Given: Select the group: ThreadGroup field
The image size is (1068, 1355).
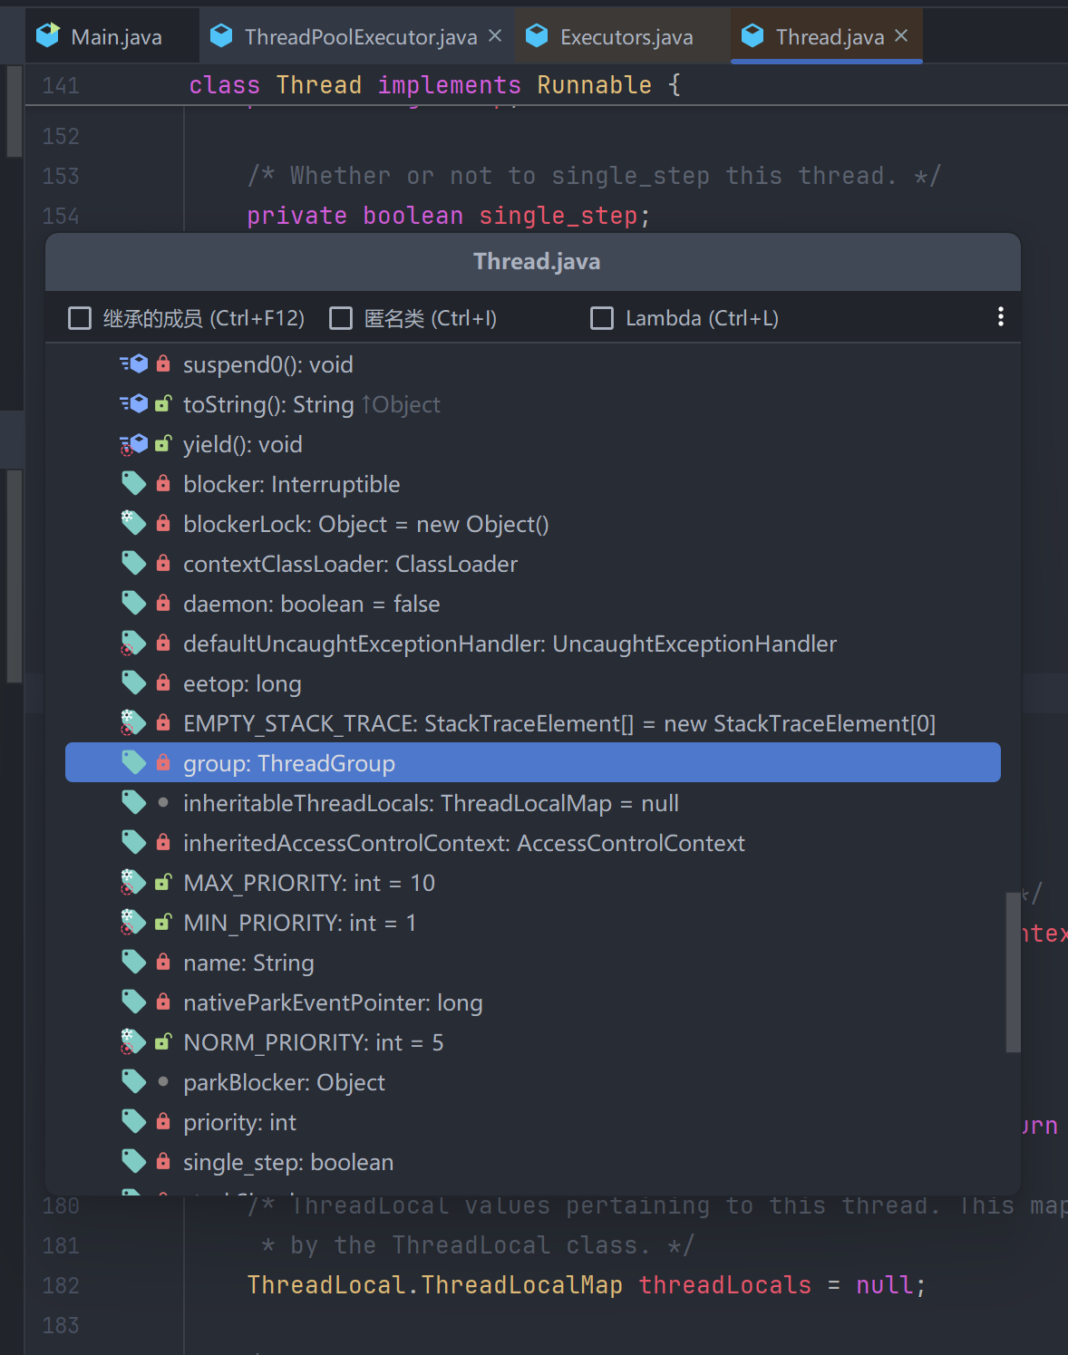Looking at the screenshot, I should 288,763.
